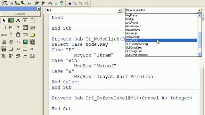Choose OLEGiveFeedback from the procedure list
The width and height of the screenshot is (205, 115).
pyautogui.click(x=161, y=55)
